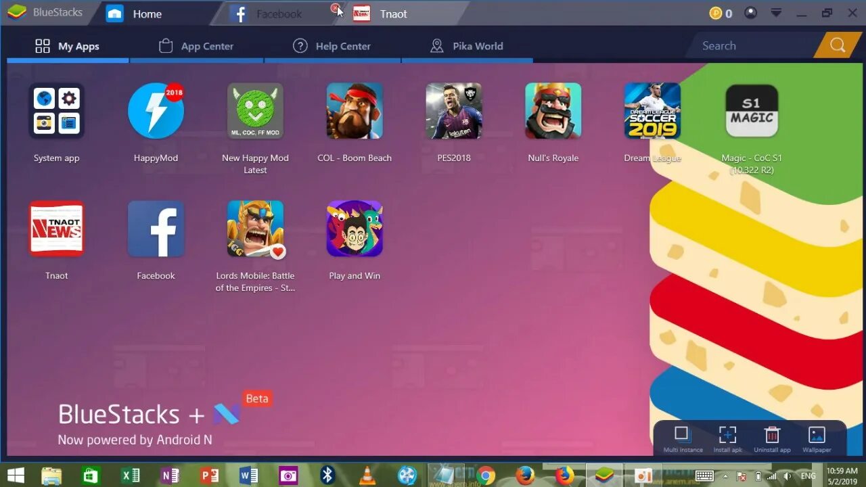
Task: Open Dream League Soccer 2019
Action: [652, 111]
